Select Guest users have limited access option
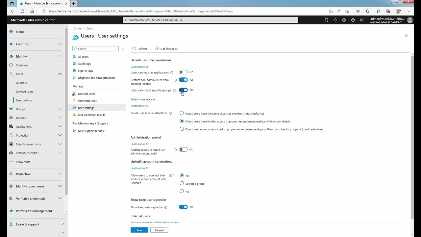421x237 pixels. 182,121
